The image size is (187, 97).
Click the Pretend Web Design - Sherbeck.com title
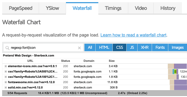click(x=29, y=55)
